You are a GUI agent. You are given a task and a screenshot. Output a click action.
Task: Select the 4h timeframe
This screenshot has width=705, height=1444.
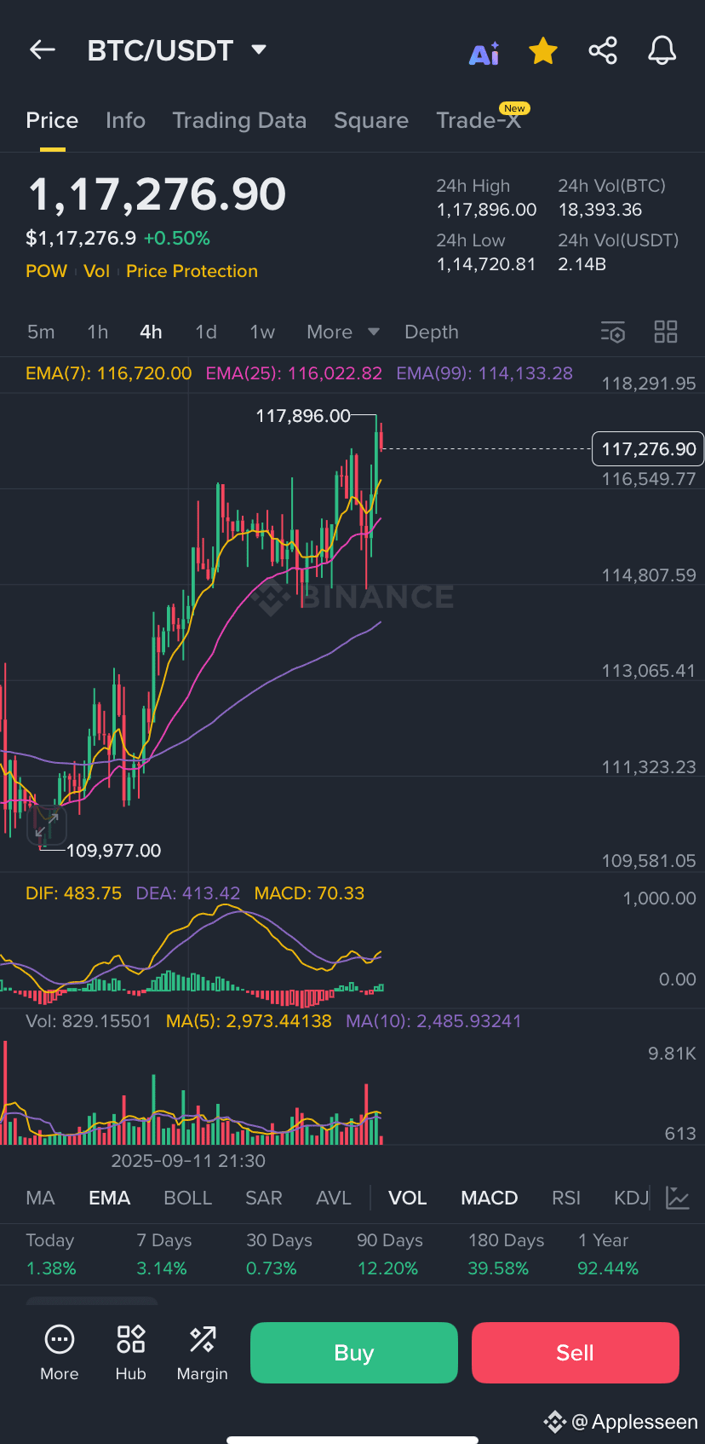coord(151,332)
